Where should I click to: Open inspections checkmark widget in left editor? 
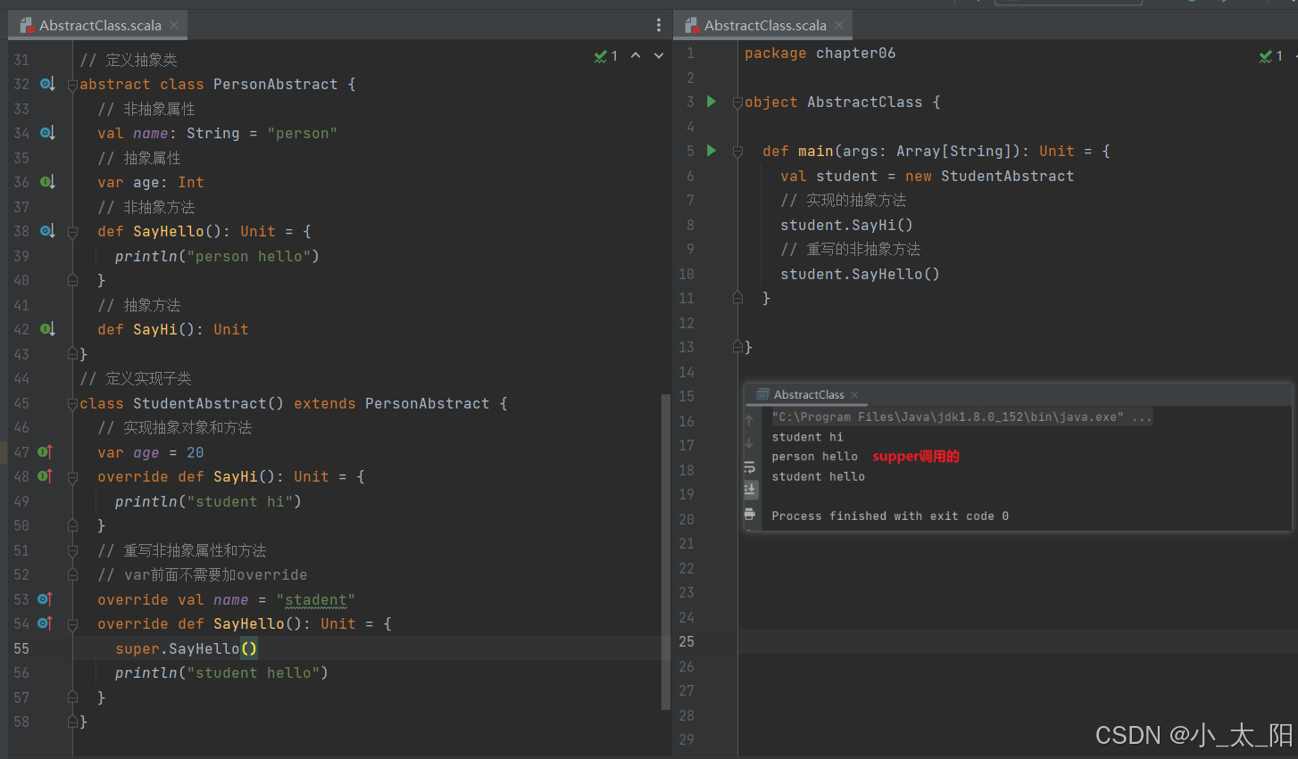point(606,56)
